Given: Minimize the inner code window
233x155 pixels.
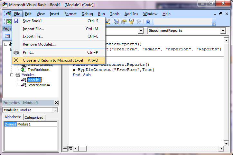Looking at the screenshot, I should coord(215,14).
